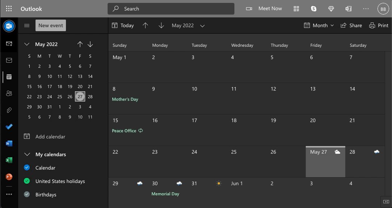
Task: Click the Share button
Action: coord(351,25)
